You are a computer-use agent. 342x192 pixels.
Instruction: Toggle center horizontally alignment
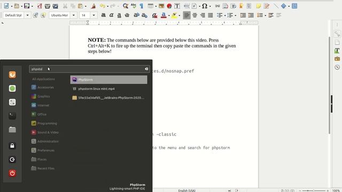[195, 15]
